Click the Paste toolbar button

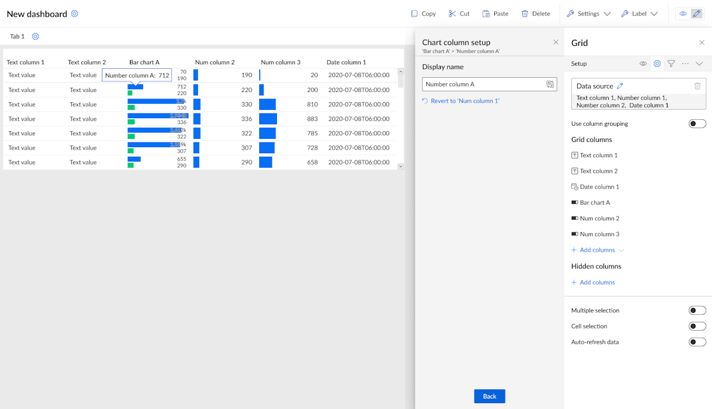[495, 14]
